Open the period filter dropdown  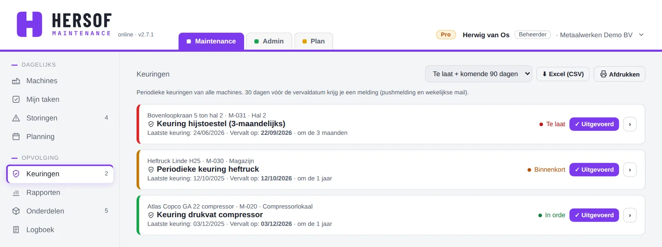click(478, 74)
